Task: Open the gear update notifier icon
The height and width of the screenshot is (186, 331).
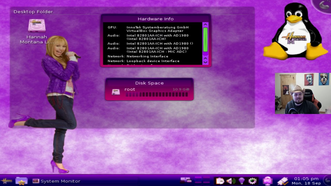Action: 252,181
